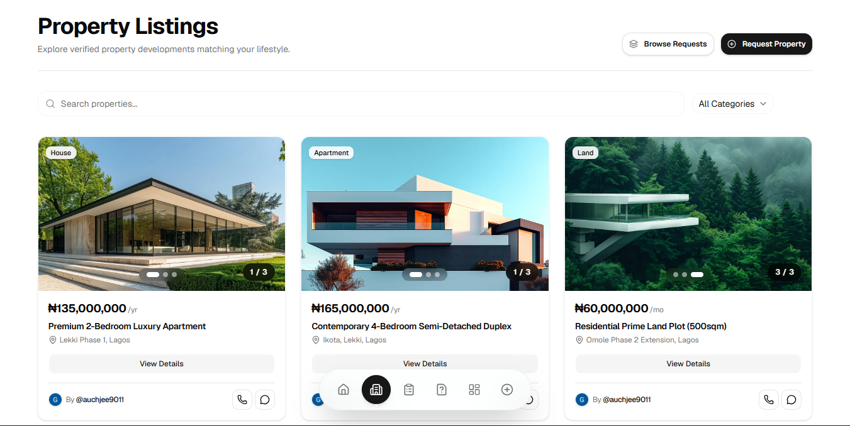Click the 1 / 3 counter on House card
850x426 pixels.
259,272
